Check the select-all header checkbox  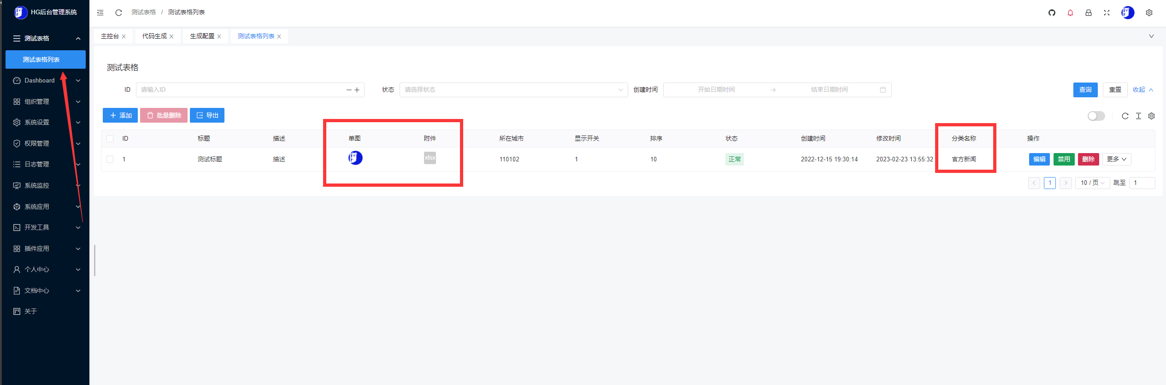coord(110,139)
